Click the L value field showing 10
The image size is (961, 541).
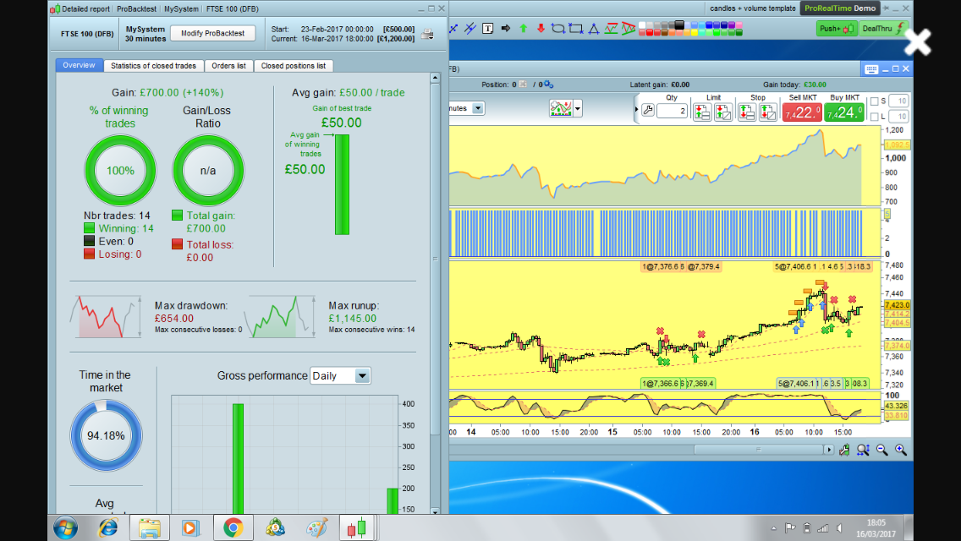click(898, 117)
